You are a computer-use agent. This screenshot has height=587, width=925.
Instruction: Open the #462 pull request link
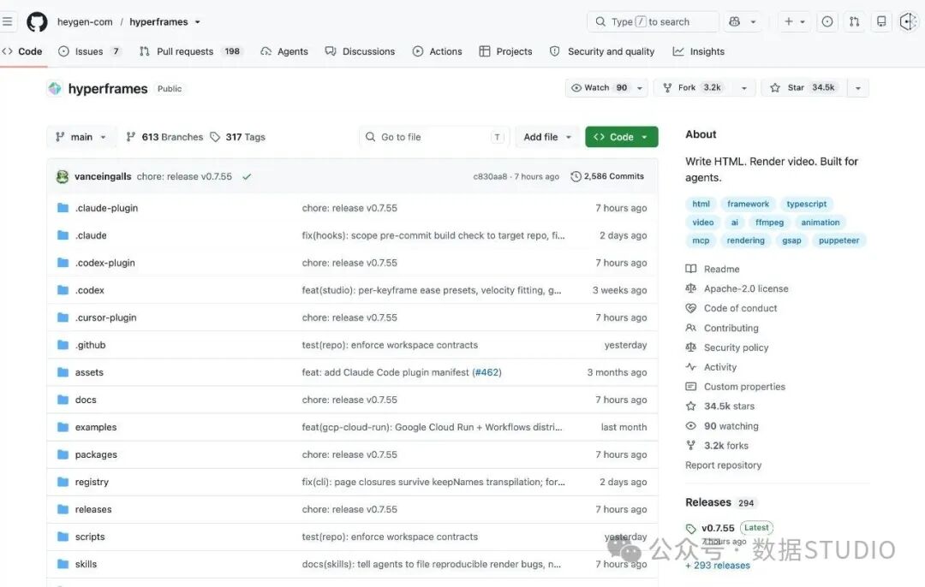pyautogui.click(x=486, y=372)
